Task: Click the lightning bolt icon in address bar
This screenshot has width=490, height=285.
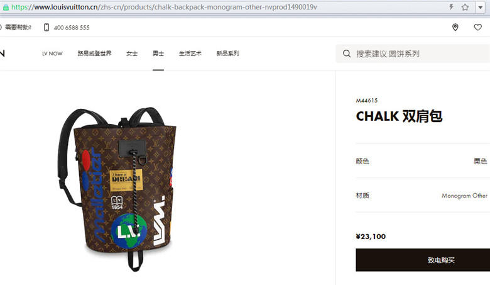Action: (x=451, y=7)
